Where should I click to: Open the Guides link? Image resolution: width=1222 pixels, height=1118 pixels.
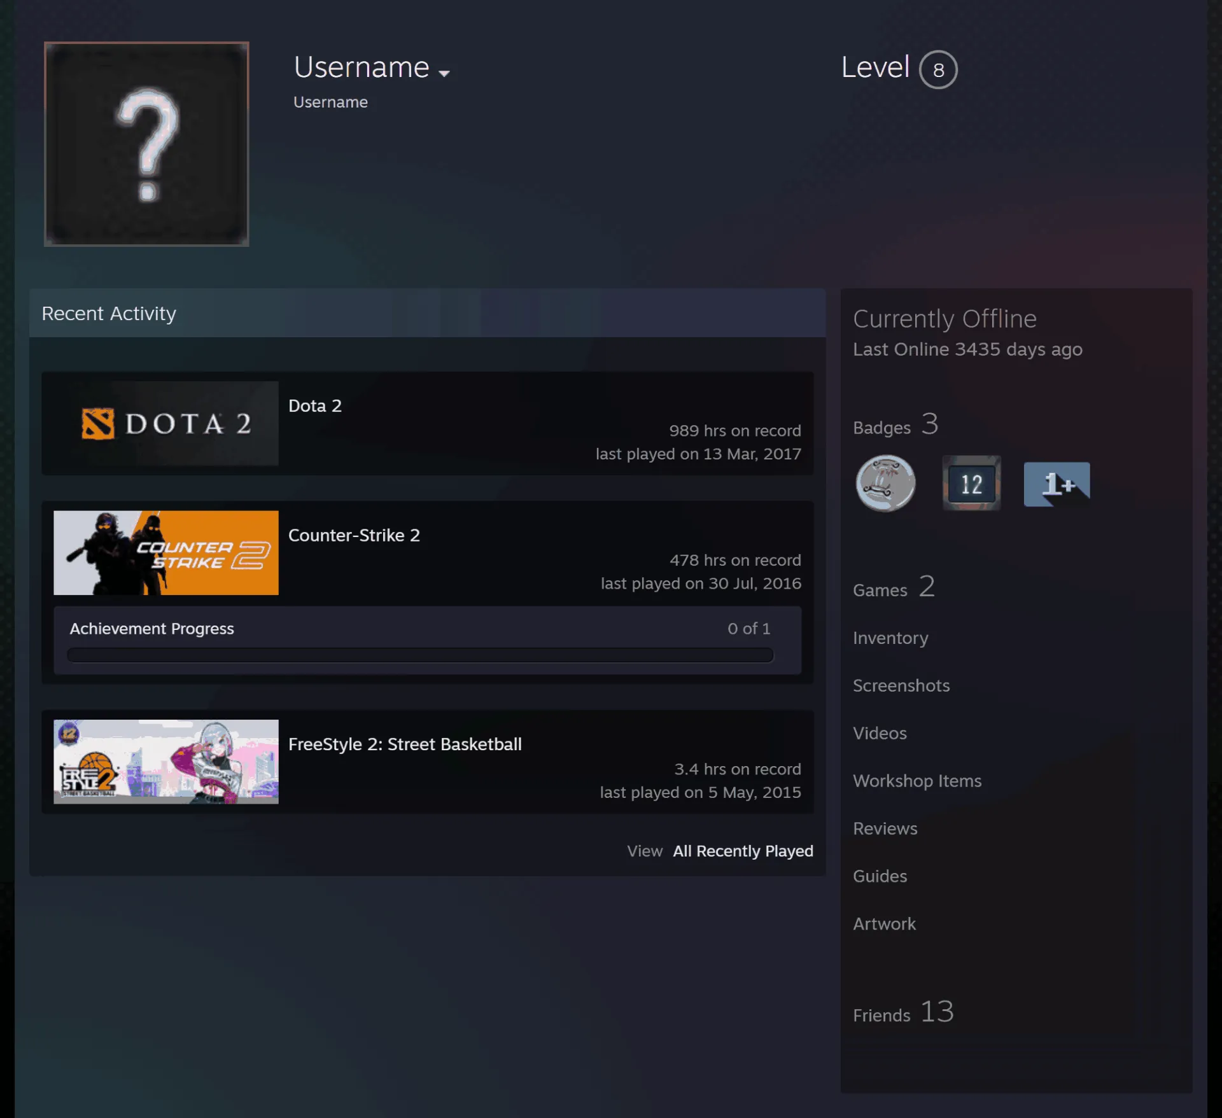[x=880, y=876]
